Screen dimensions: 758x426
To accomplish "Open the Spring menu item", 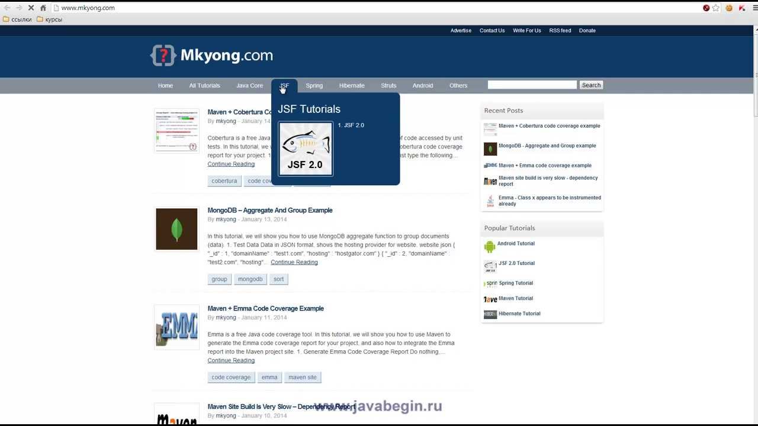I will 314,86.
